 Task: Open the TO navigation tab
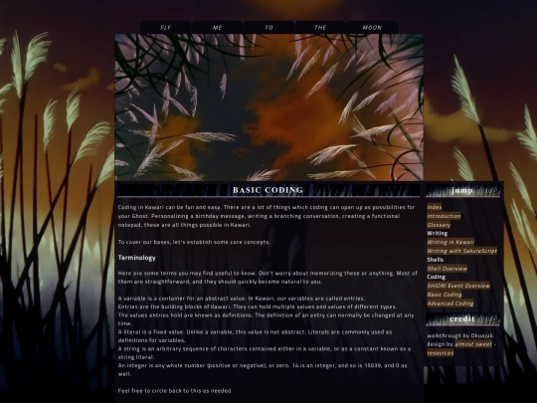pos(268,28)
